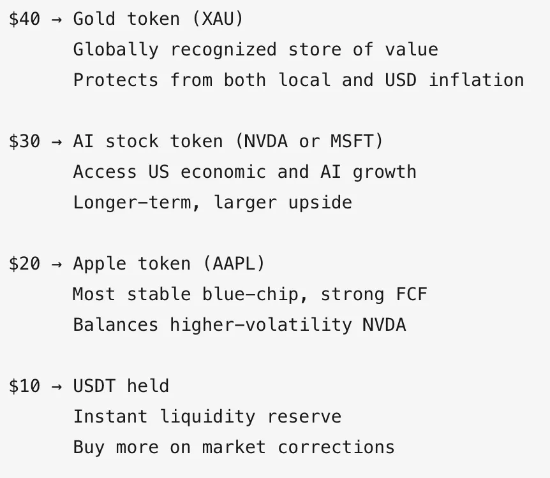Click the "$10" amount text
Screen dimensions: 550x478
pyautogui.click(x=24, y=386)
